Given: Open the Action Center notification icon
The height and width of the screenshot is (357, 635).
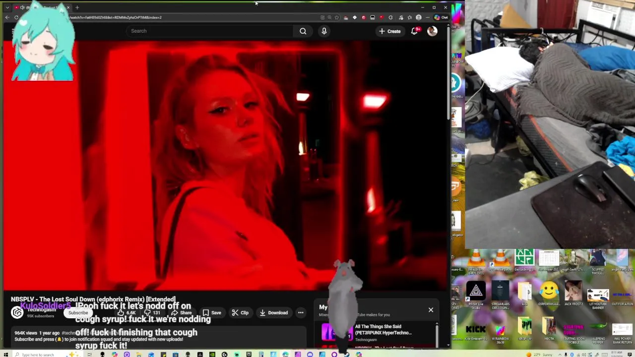Looking at the screenshot, I should tap(630, 355).
